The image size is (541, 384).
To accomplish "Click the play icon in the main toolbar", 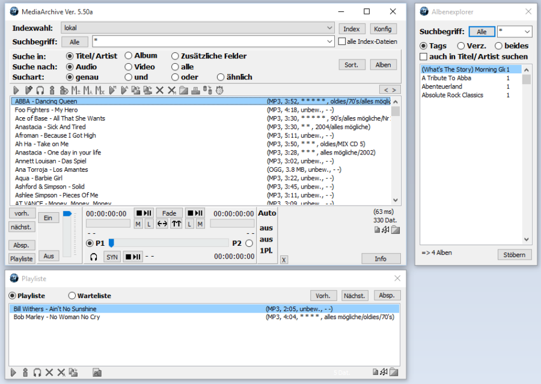I will click(x=16, y=90).
